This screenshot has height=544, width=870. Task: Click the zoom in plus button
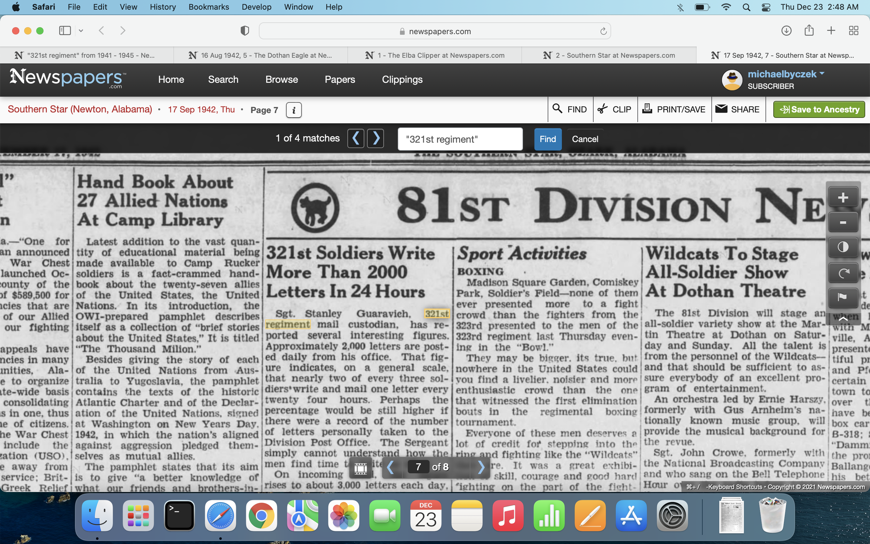click(843, 198)
